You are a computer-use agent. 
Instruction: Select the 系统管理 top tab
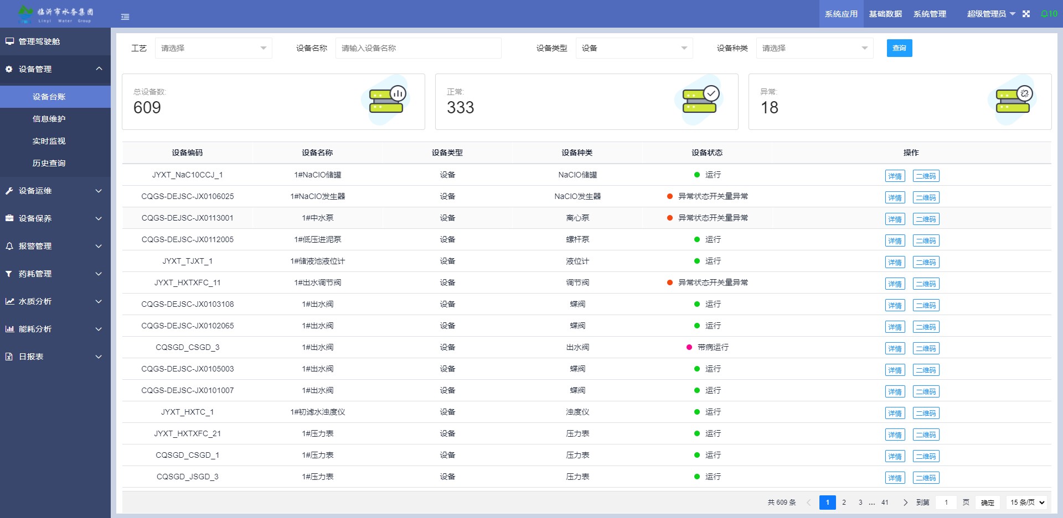click(930, 14)
